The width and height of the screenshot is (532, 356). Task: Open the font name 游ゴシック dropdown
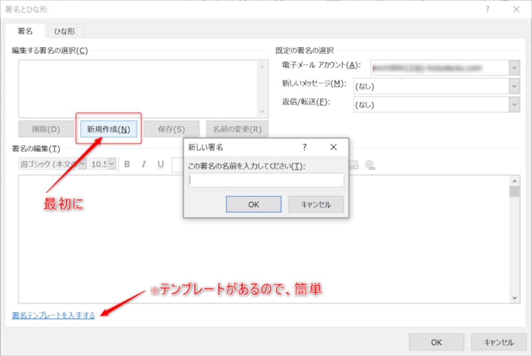[x=83, y=164]
